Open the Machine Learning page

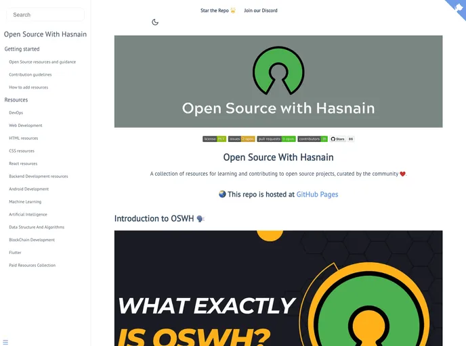(25, 202)
